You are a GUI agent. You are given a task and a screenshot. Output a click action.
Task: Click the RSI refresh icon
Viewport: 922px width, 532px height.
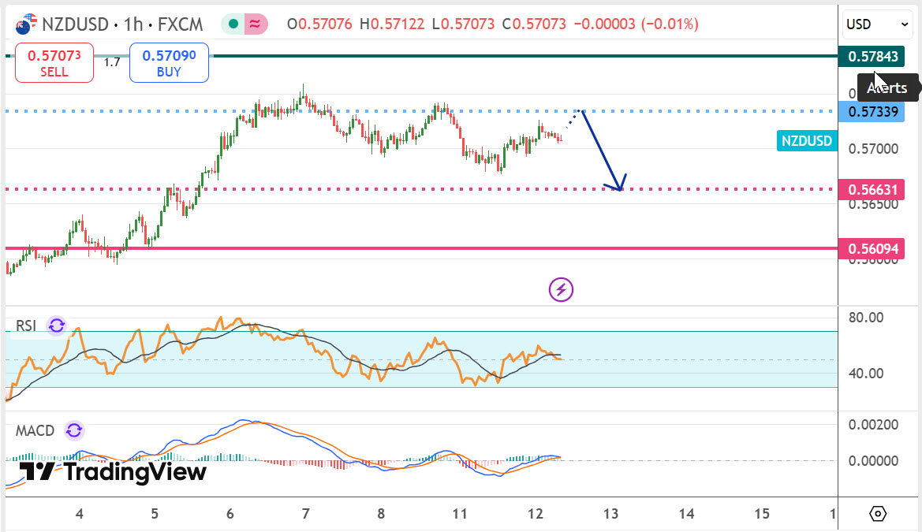click(x=57, y=325)
